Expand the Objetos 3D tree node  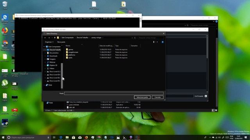45,65
